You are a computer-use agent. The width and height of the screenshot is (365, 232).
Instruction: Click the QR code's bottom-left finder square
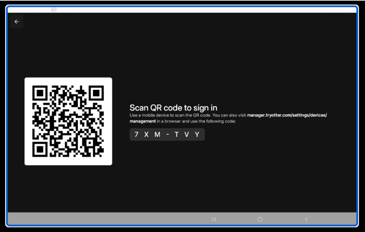tap(40, 150)
